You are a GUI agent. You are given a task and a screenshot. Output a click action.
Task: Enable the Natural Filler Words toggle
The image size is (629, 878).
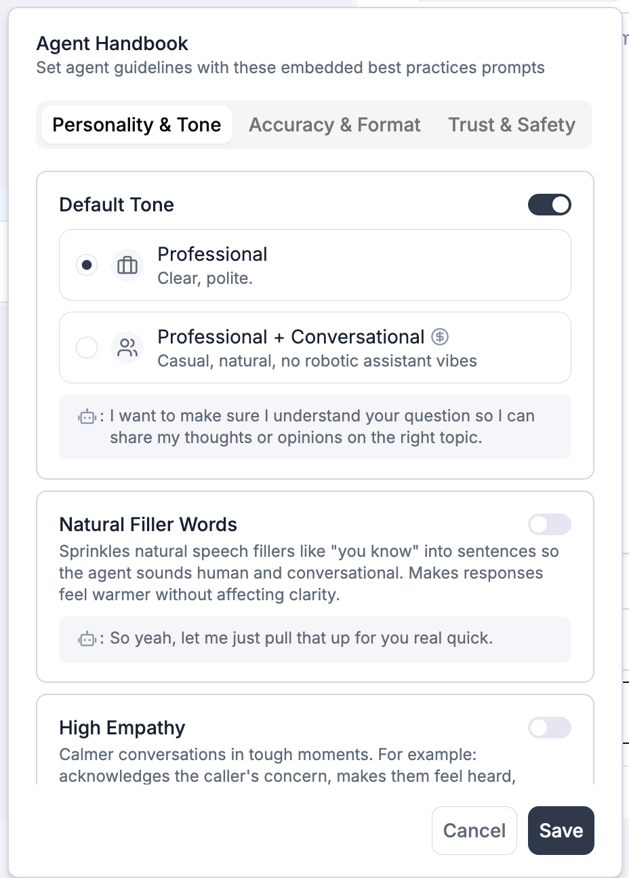pyautogui.click(x=550, y=524)
